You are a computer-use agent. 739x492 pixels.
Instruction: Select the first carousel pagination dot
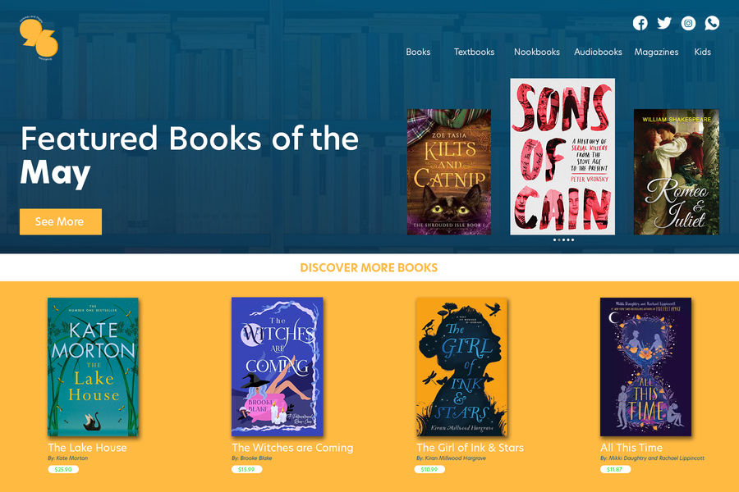tap(555, 240)
